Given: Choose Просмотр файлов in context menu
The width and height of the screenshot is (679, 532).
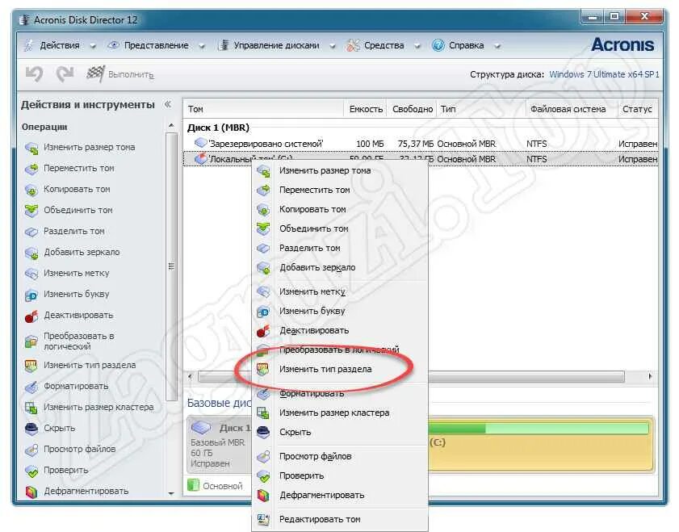Looking at the screenshot, I should [340, 456].
